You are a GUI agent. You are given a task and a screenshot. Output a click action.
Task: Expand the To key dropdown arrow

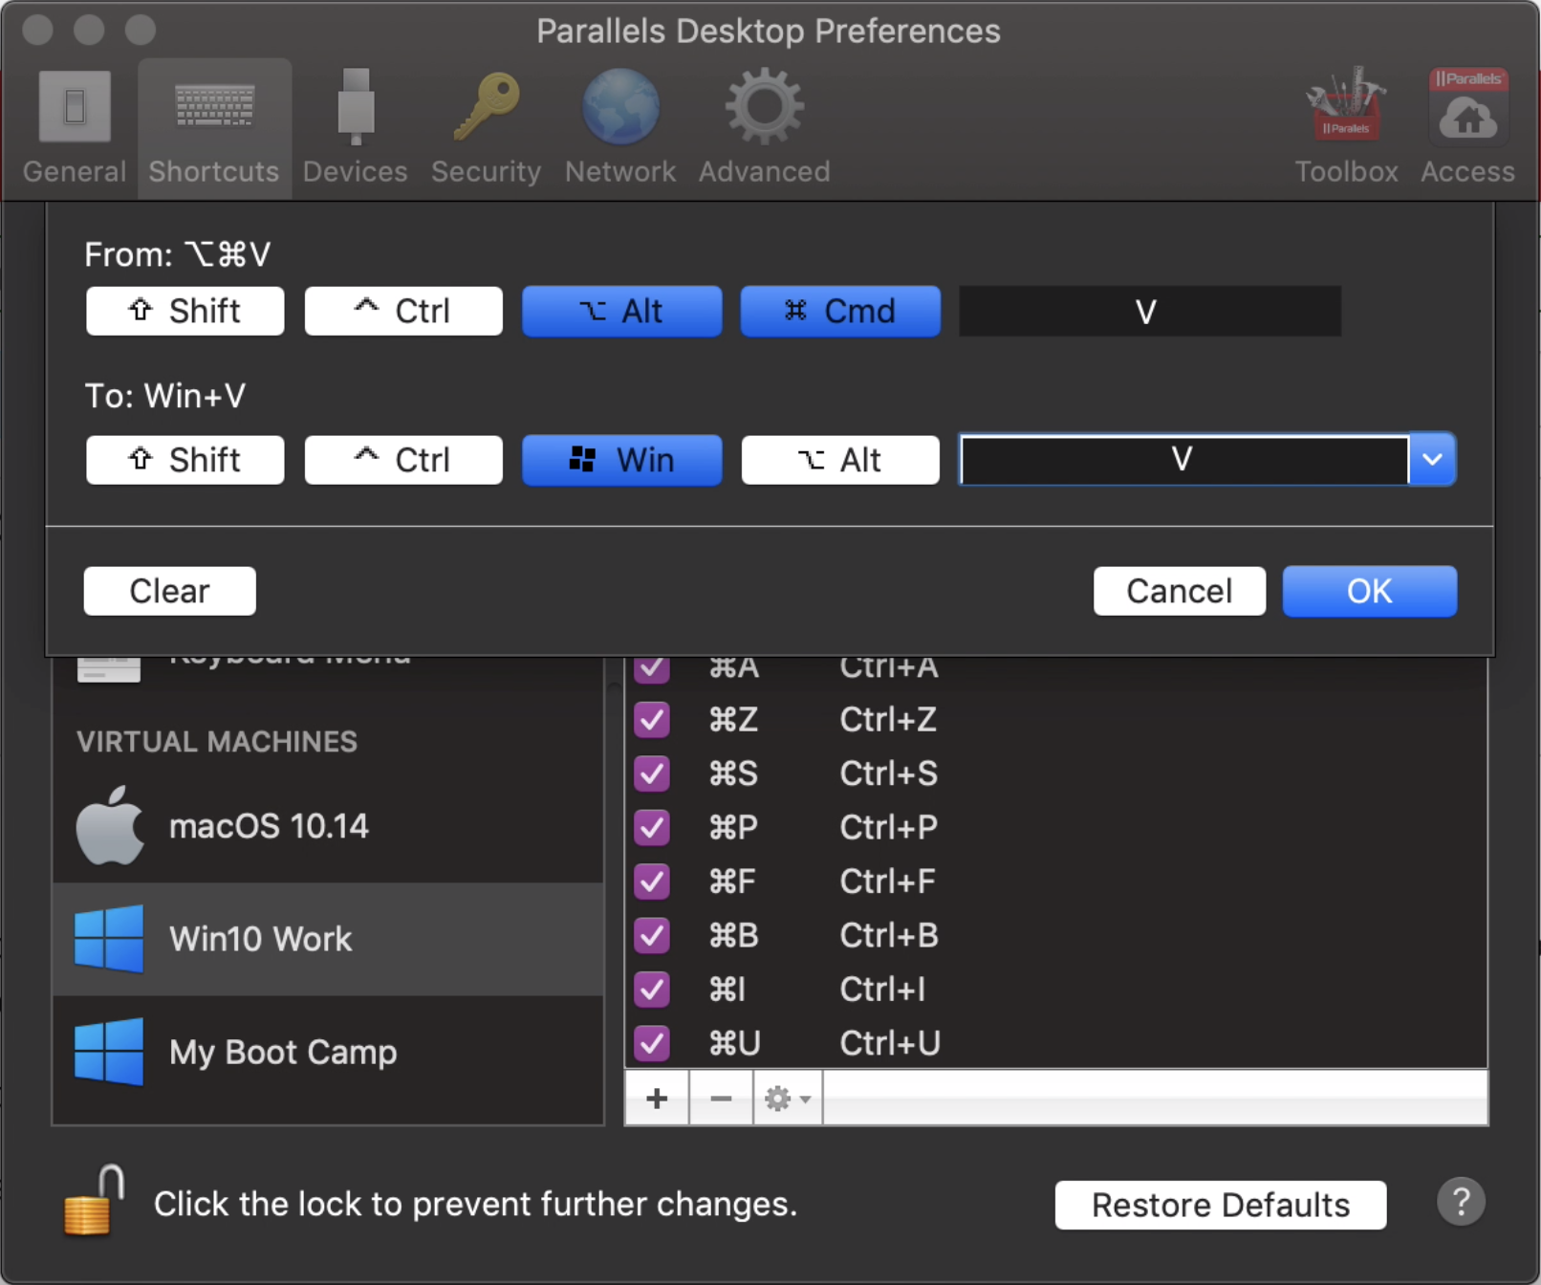[1432, 460]
